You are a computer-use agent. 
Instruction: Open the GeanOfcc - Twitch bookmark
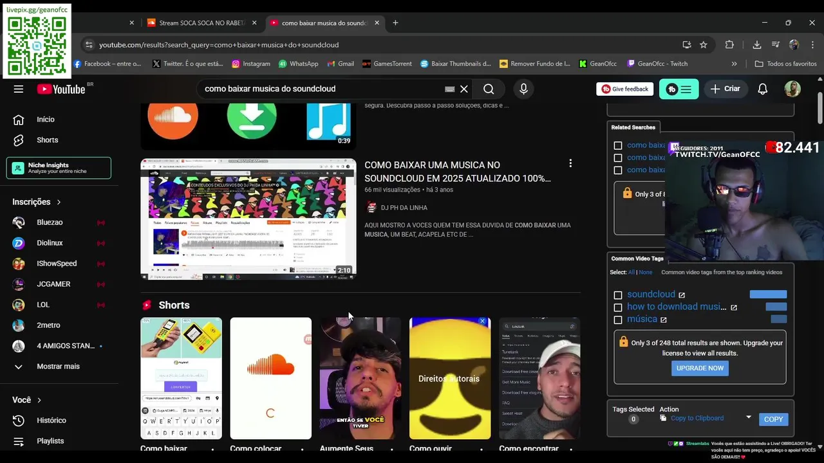tap(657, 64)
